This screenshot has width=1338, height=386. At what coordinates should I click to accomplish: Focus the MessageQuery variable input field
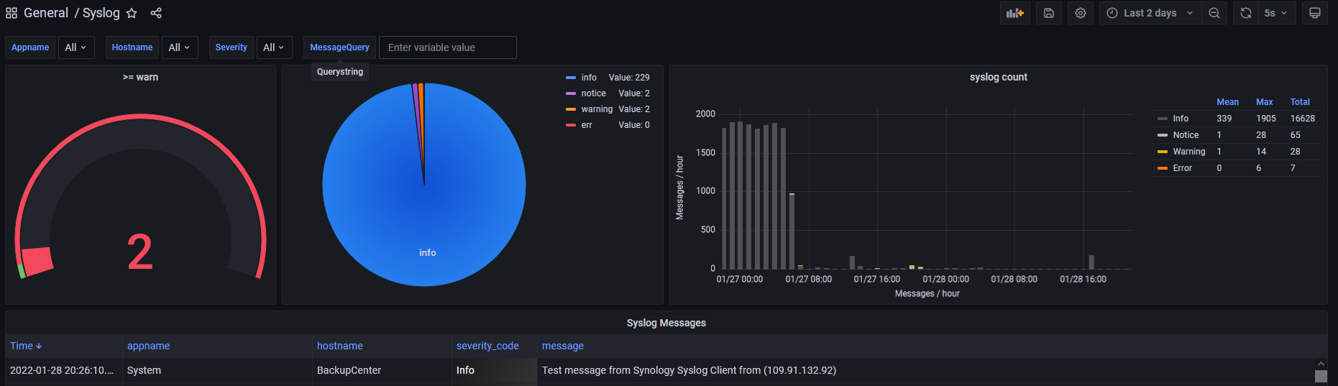pyautogui.click(x=447, y=47)
